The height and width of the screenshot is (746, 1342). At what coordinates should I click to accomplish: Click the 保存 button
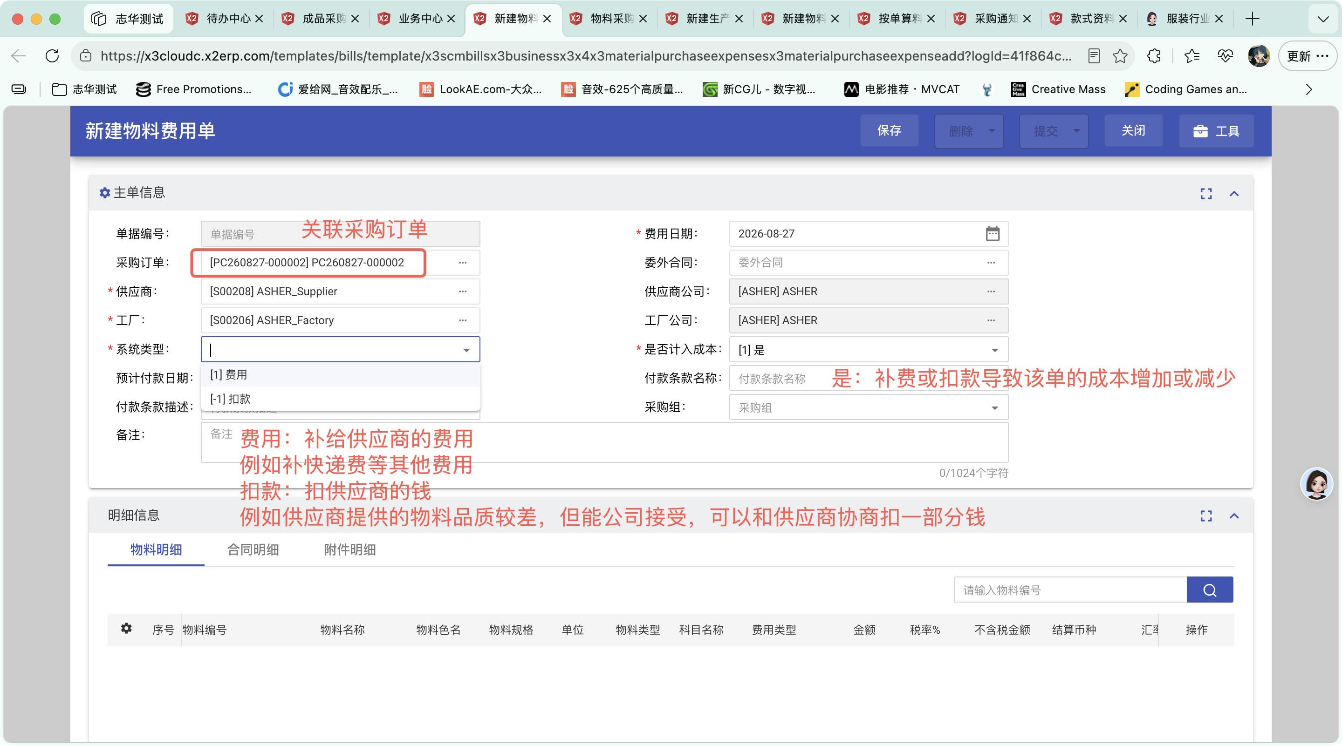889,131
